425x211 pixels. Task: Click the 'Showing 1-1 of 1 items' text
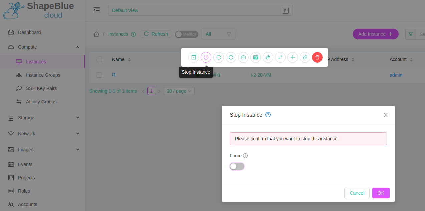click(113, 91)
